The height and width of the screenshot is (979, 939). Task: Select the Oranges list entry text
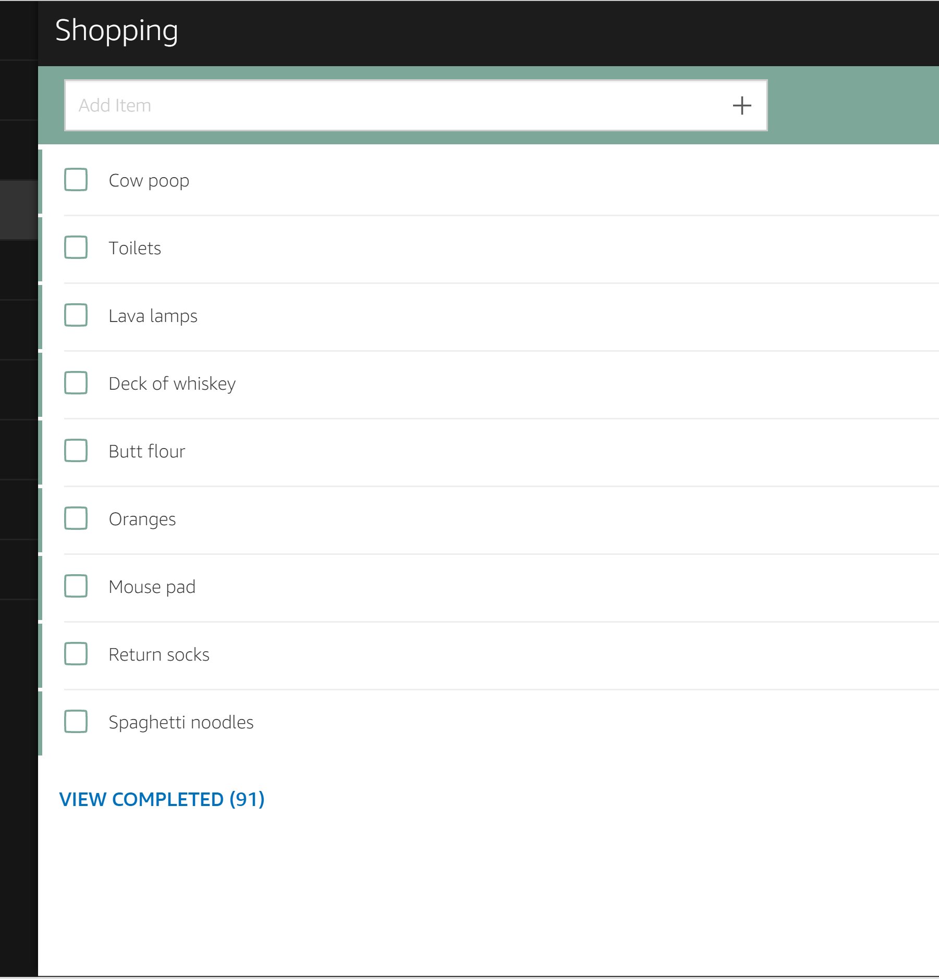pos(142,519)
